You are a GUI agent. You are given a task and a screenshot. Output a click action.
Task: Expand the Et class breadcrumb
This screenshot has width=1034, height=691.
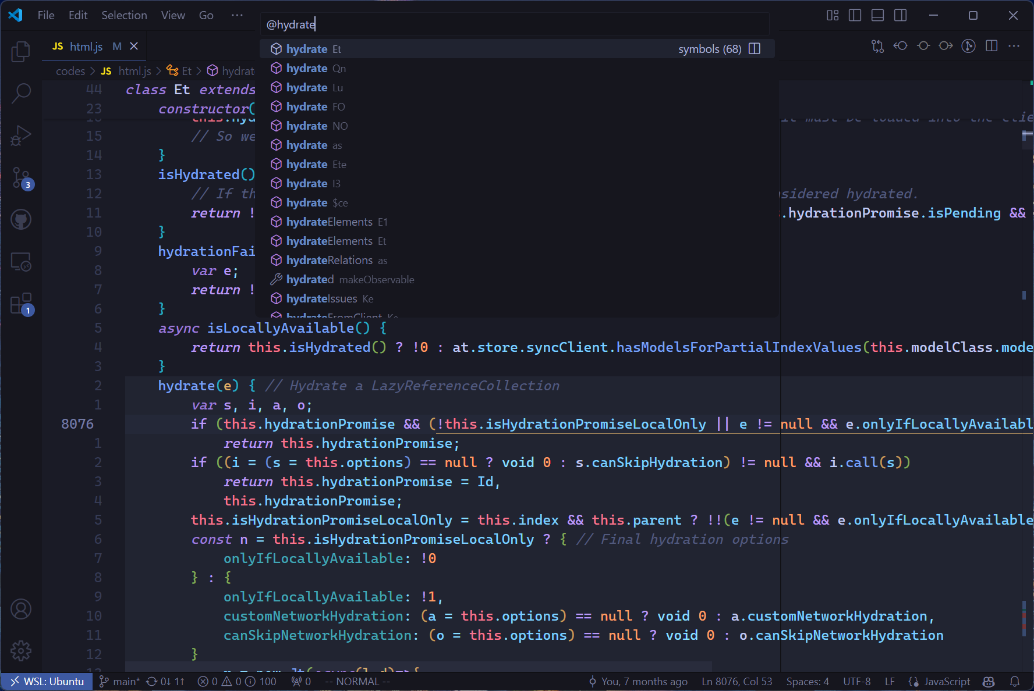(179, 71)
